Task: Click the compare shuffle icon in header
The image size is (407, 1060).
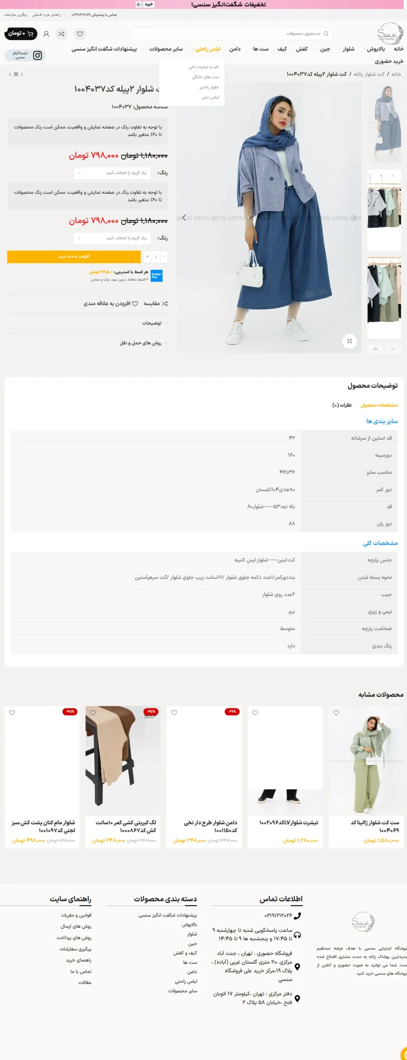Action: coord(61,34)
